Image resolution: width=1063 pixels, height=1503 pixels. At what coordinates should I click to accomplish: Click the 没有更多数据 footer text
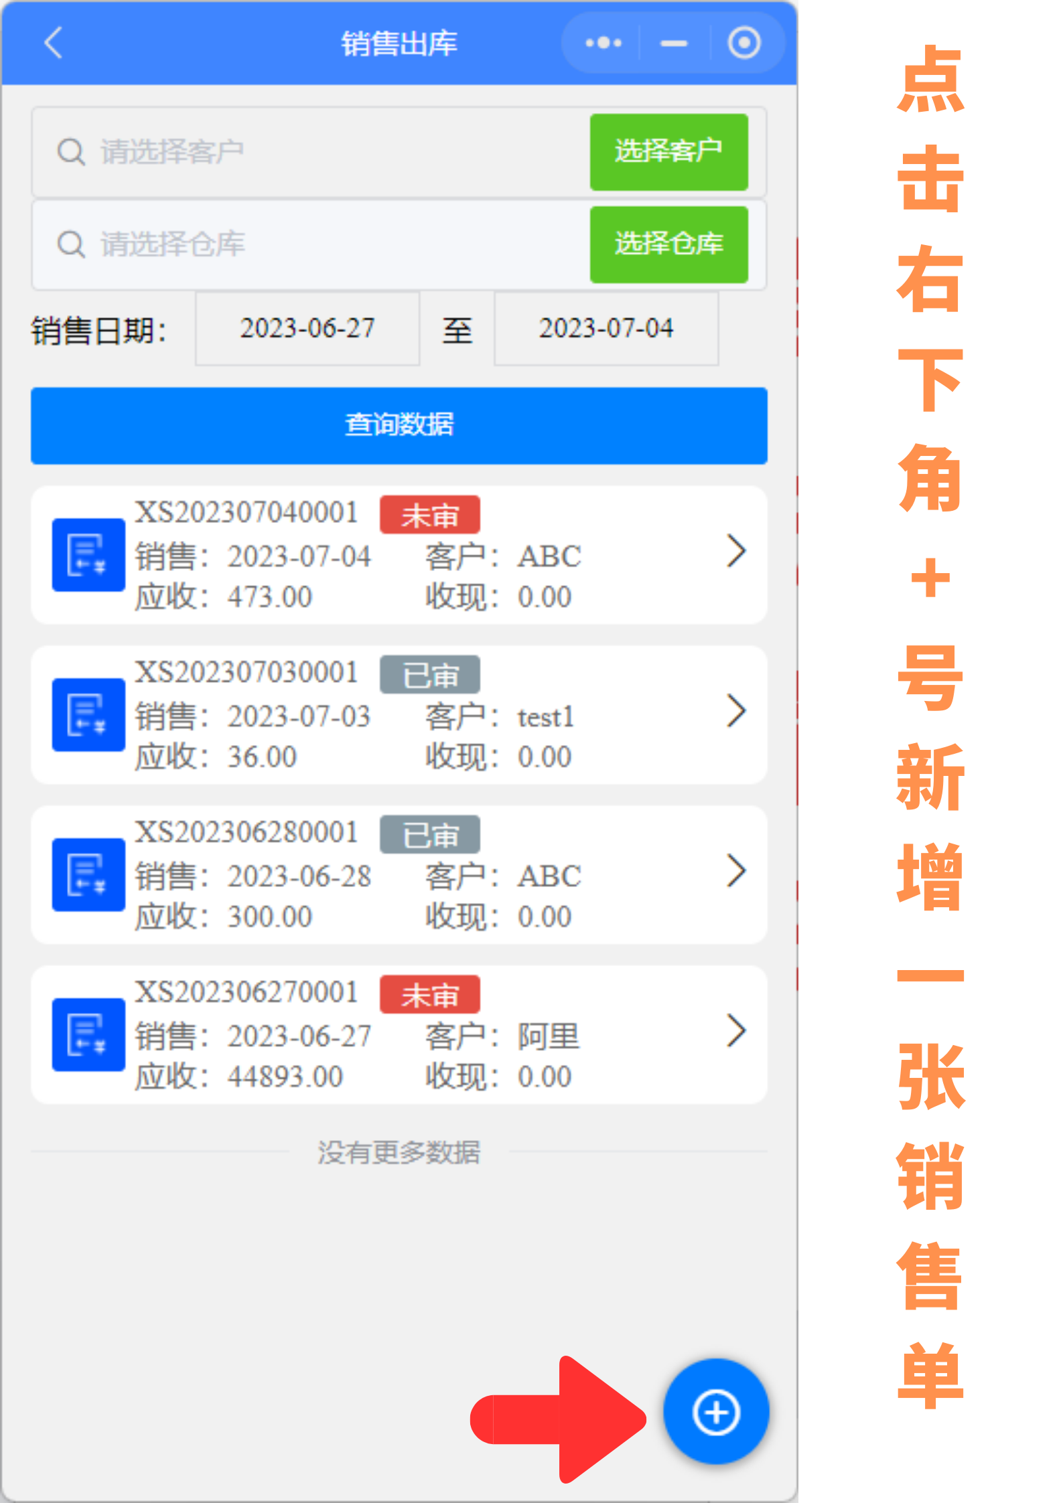coord(399,1152)
